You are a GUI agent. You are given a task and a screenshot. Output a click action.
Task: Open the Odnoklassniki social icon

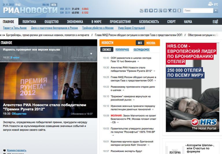(179, 10)
